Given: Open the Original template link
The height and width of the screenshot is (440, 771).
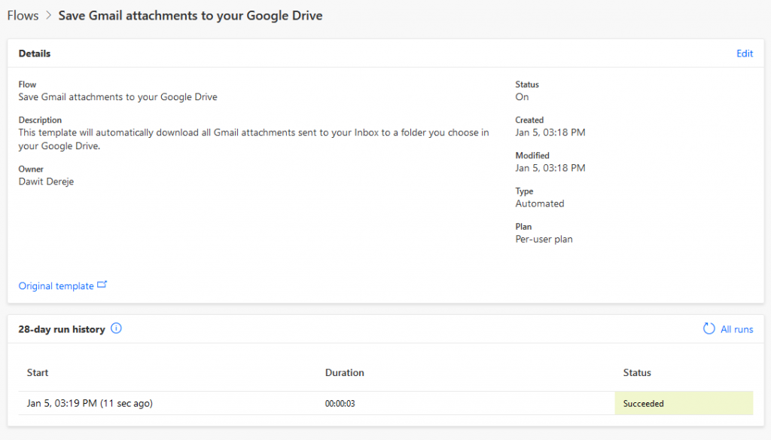Looking at the screenshot, I should point(56,286).
